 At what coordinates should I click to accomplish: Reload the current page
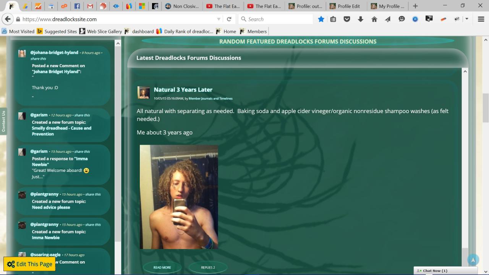229,19
